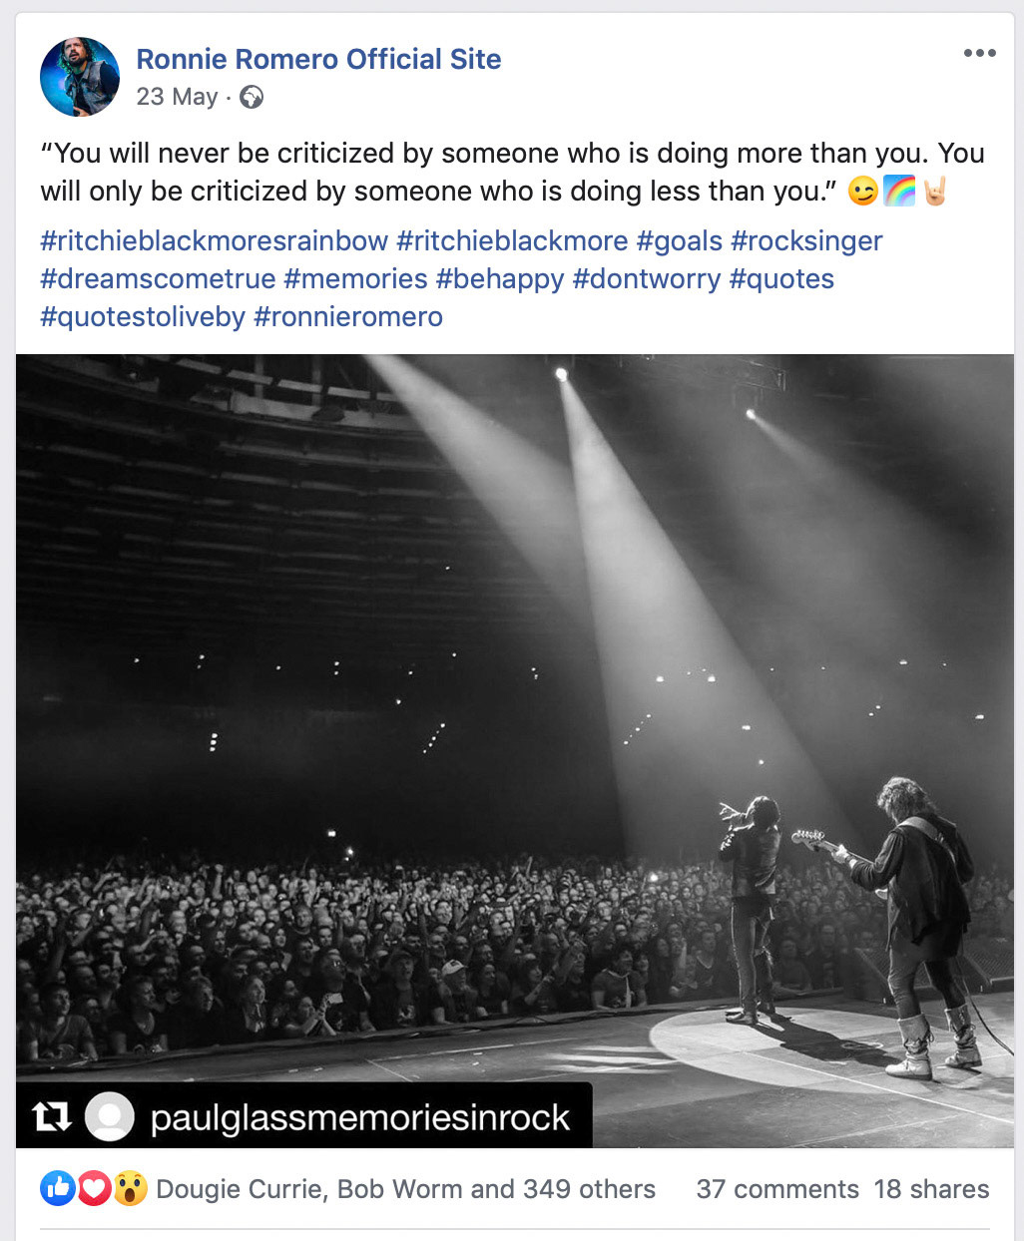This screenshot has width=1024, height=1241.
Task: View the 18 shares
Action: (x=931, y=1189)
